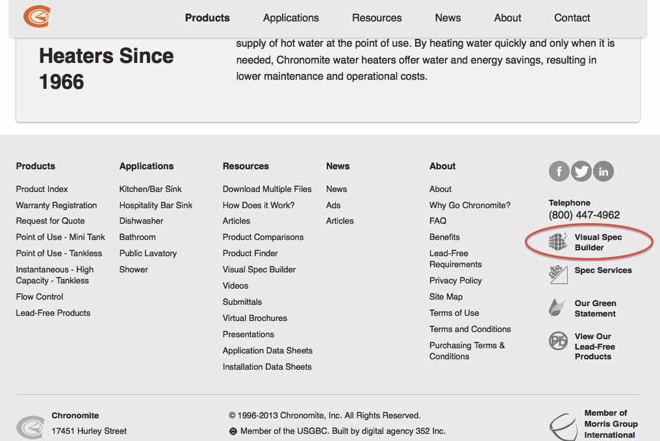Open the Product Index link
This screenshot has width=660, height=441.
point(42,189)
